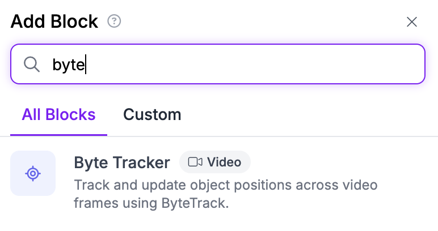Close the Add Block panel
Screen dimensions: 438x231
click(412, 22)
